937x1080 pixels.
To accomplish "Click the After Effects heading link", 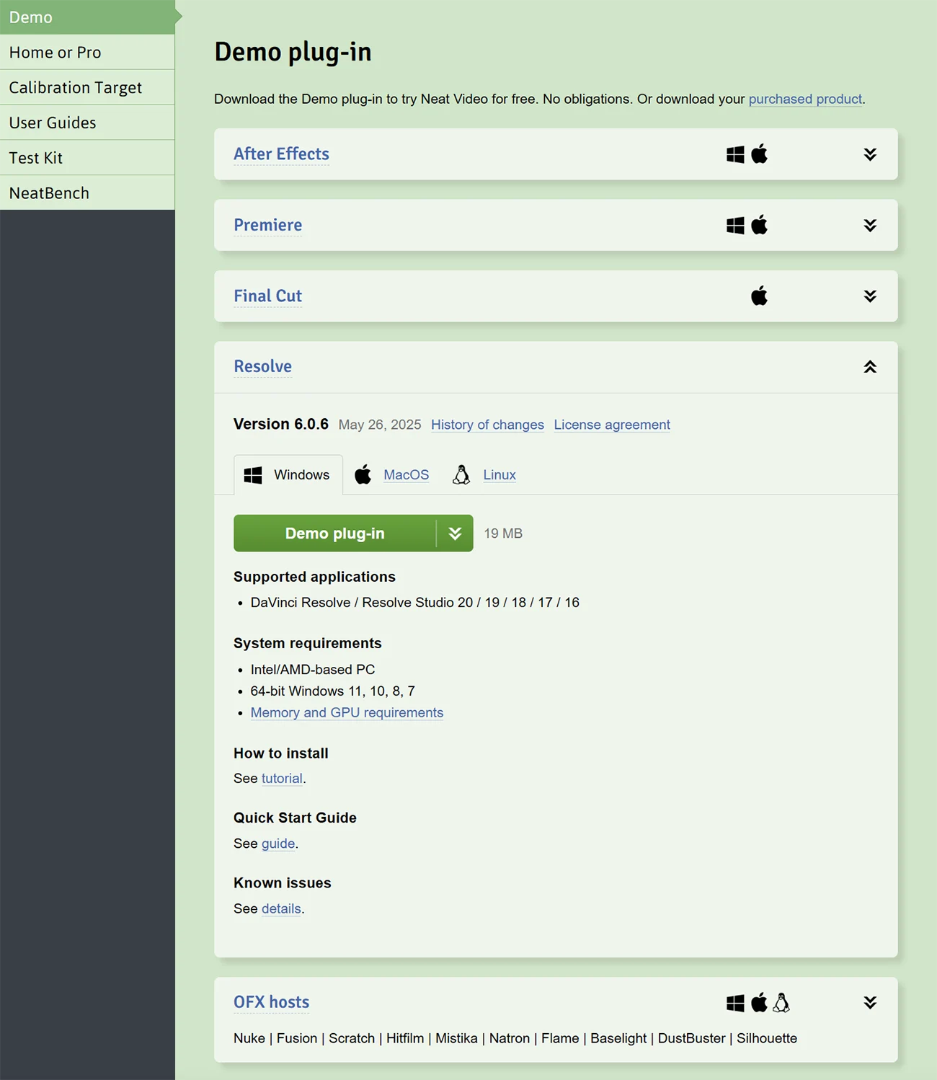I will pos(281,154).
